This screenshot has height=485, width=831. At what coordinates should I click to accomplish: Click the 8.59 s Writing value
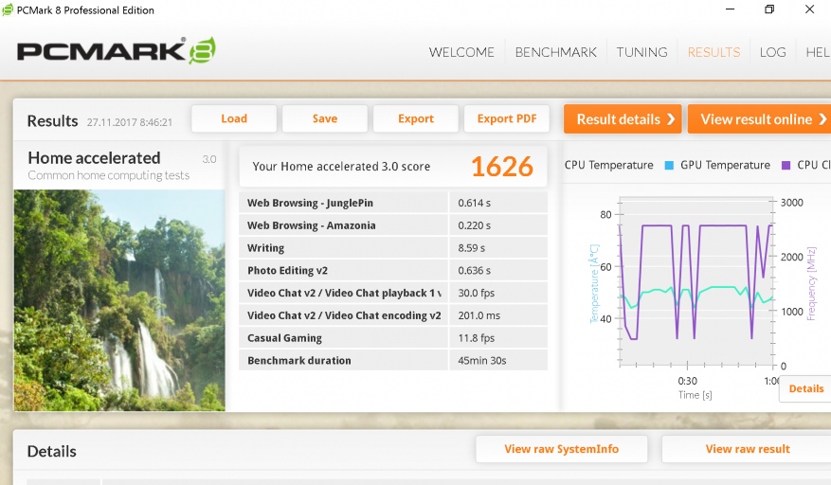click(471, 248)
